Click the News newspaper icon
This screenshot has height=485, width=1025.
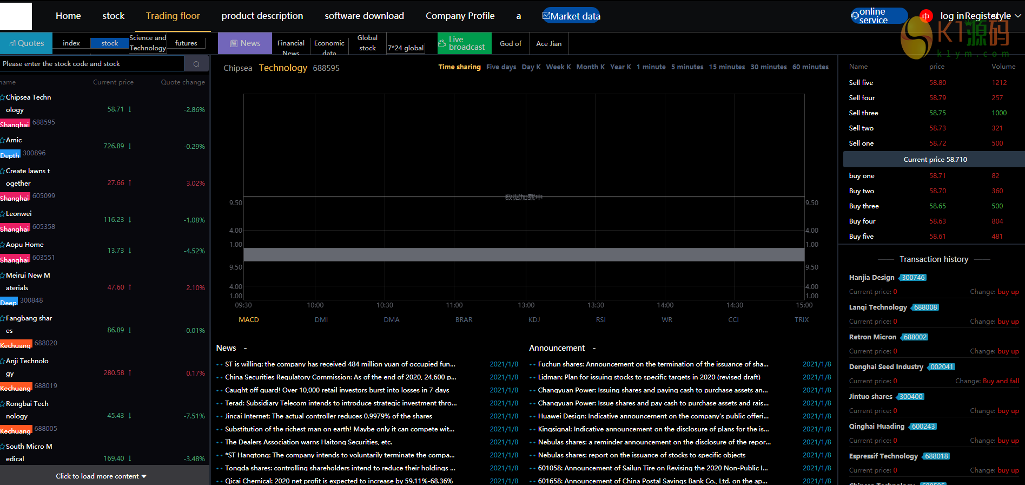point(234,43)
